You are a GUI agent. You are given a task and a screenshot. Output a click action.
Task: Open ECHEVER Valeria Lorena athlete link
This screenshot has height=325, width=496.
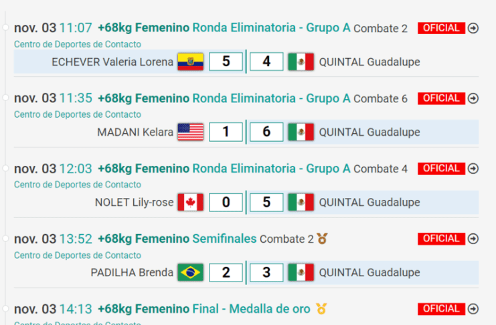pos(112,62)
